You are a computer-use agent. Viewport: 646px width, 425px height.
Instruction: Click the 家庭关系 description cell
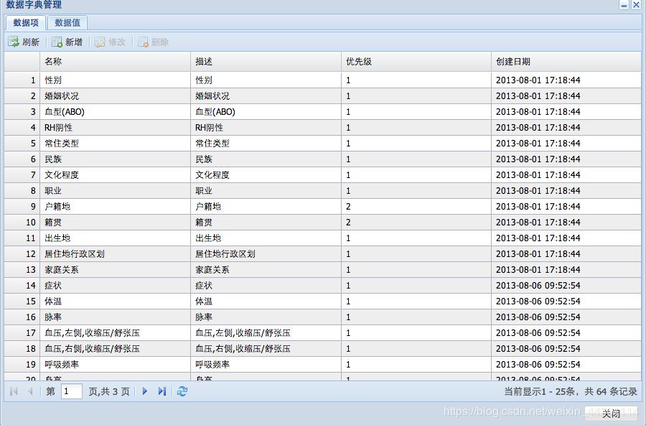pyautogui.click(x=266, y=270)
